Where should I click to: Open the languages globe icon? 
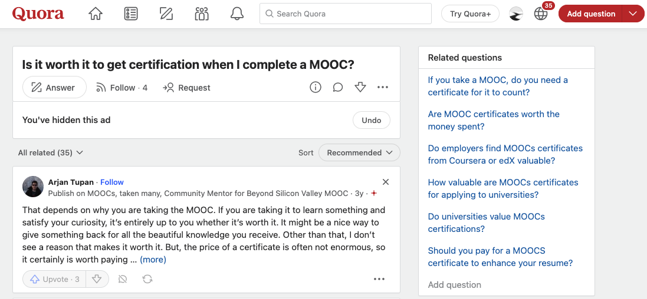pyautogui.click(x=540, y=14)
